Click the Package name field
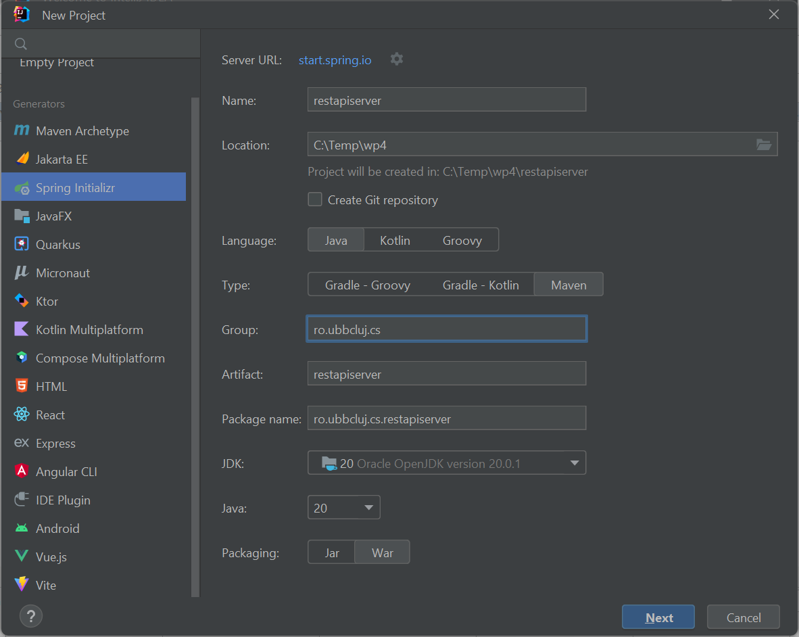Screen dimensions: 799x637 pyautogui.click(x=447, y=419)
